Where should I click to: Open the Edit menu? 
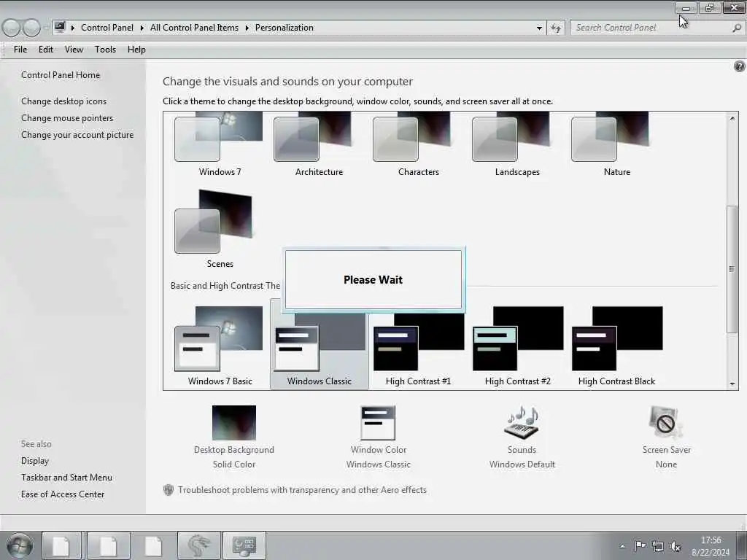46,50
